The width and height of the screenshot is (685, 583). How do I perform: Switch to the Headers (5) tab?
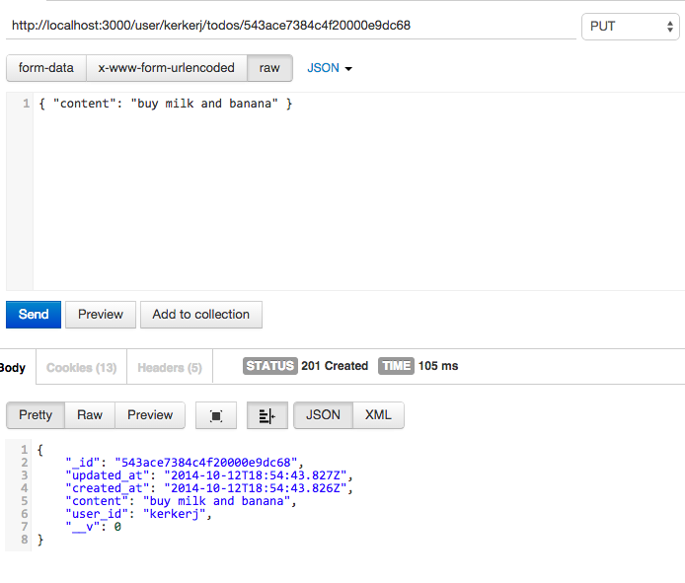coord(169,368)
